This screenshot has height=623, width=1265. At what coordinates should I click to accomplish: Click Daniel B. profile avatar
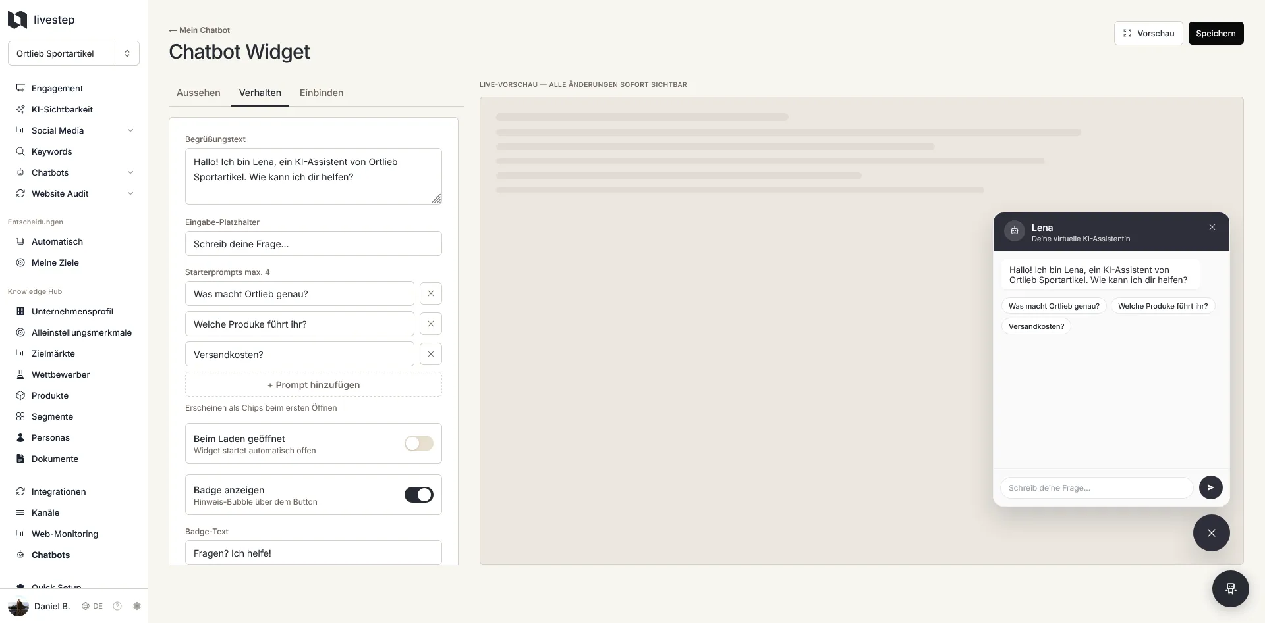pos(18,606)
